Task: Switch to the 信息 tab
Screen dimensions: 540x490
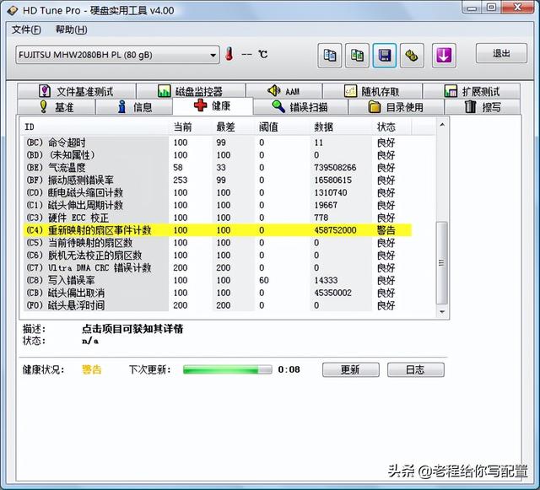Action: coord(134,107)
